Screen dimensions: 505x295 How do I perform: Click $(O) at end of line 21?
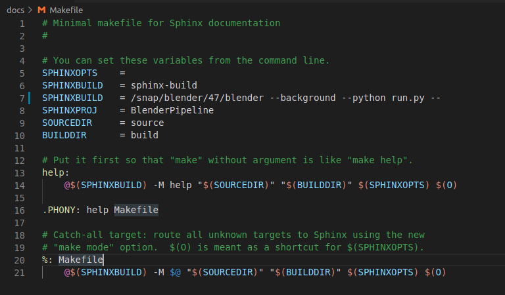coord(435,273)
